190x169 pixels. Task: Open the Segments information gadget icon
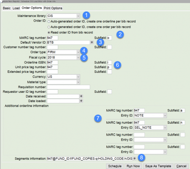[x=135, y=158]
